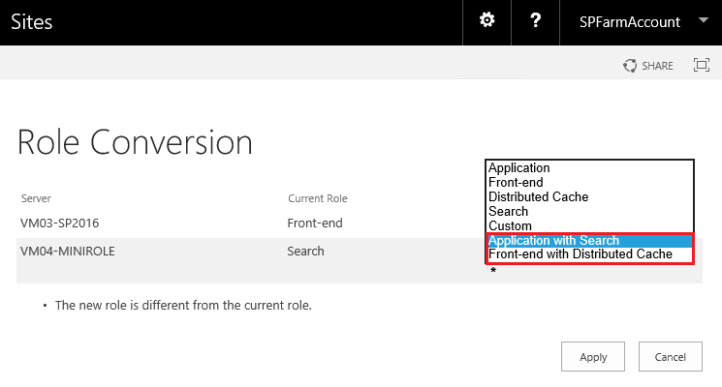Select Application with Search option
Viewport: 722px width, 387px height.
click(553, 241)
